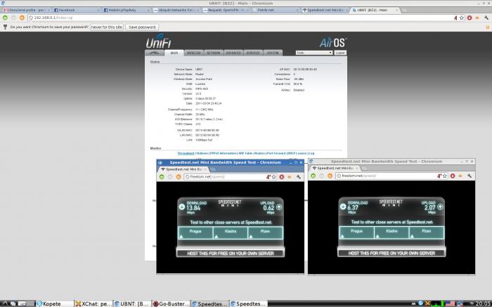Screen dimensions: 492x307
Task: Click the Never for this site button
Action: [x=107, y=27]
